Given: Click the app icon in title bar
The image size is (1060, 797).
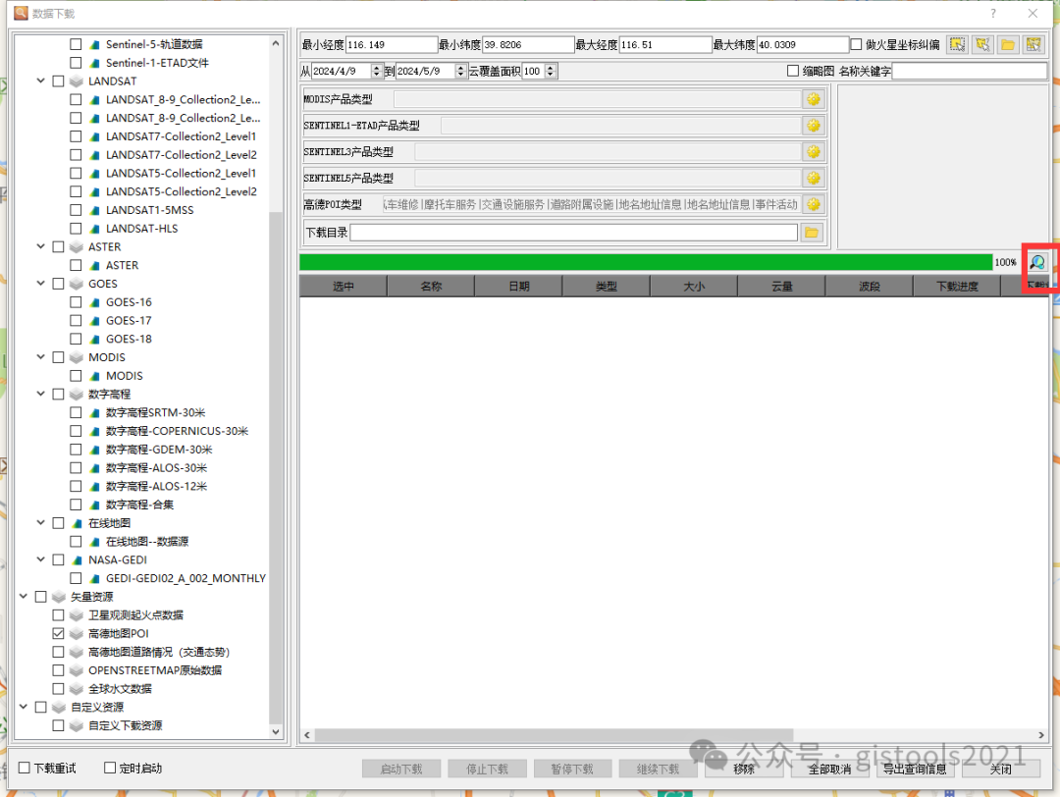Looking at the screenshot, I should 21,13.
